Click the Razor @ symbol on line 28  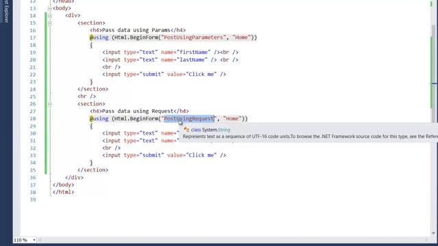(91, 118)
